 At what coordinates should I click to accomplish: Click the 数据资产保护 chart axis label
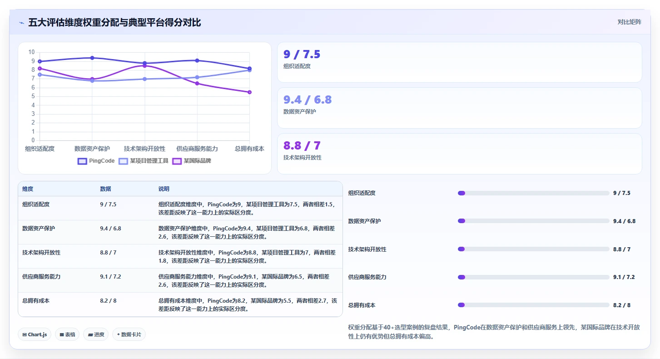(92, 149)
